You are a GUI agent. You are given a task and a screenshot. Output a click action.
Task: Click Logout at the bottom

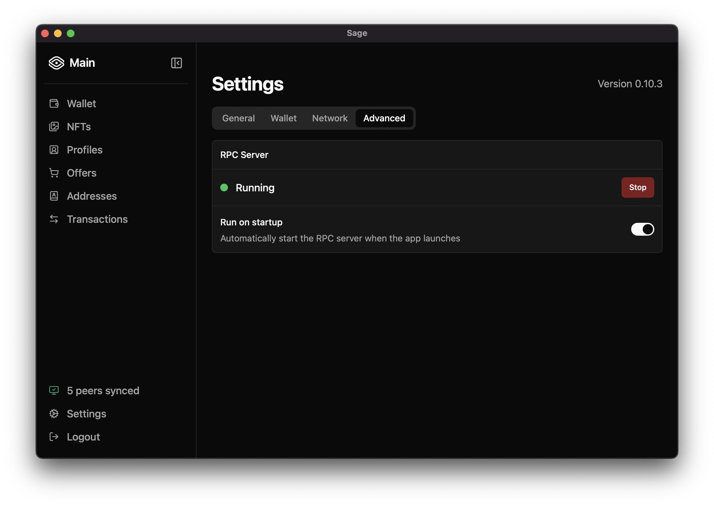point(83,437)
